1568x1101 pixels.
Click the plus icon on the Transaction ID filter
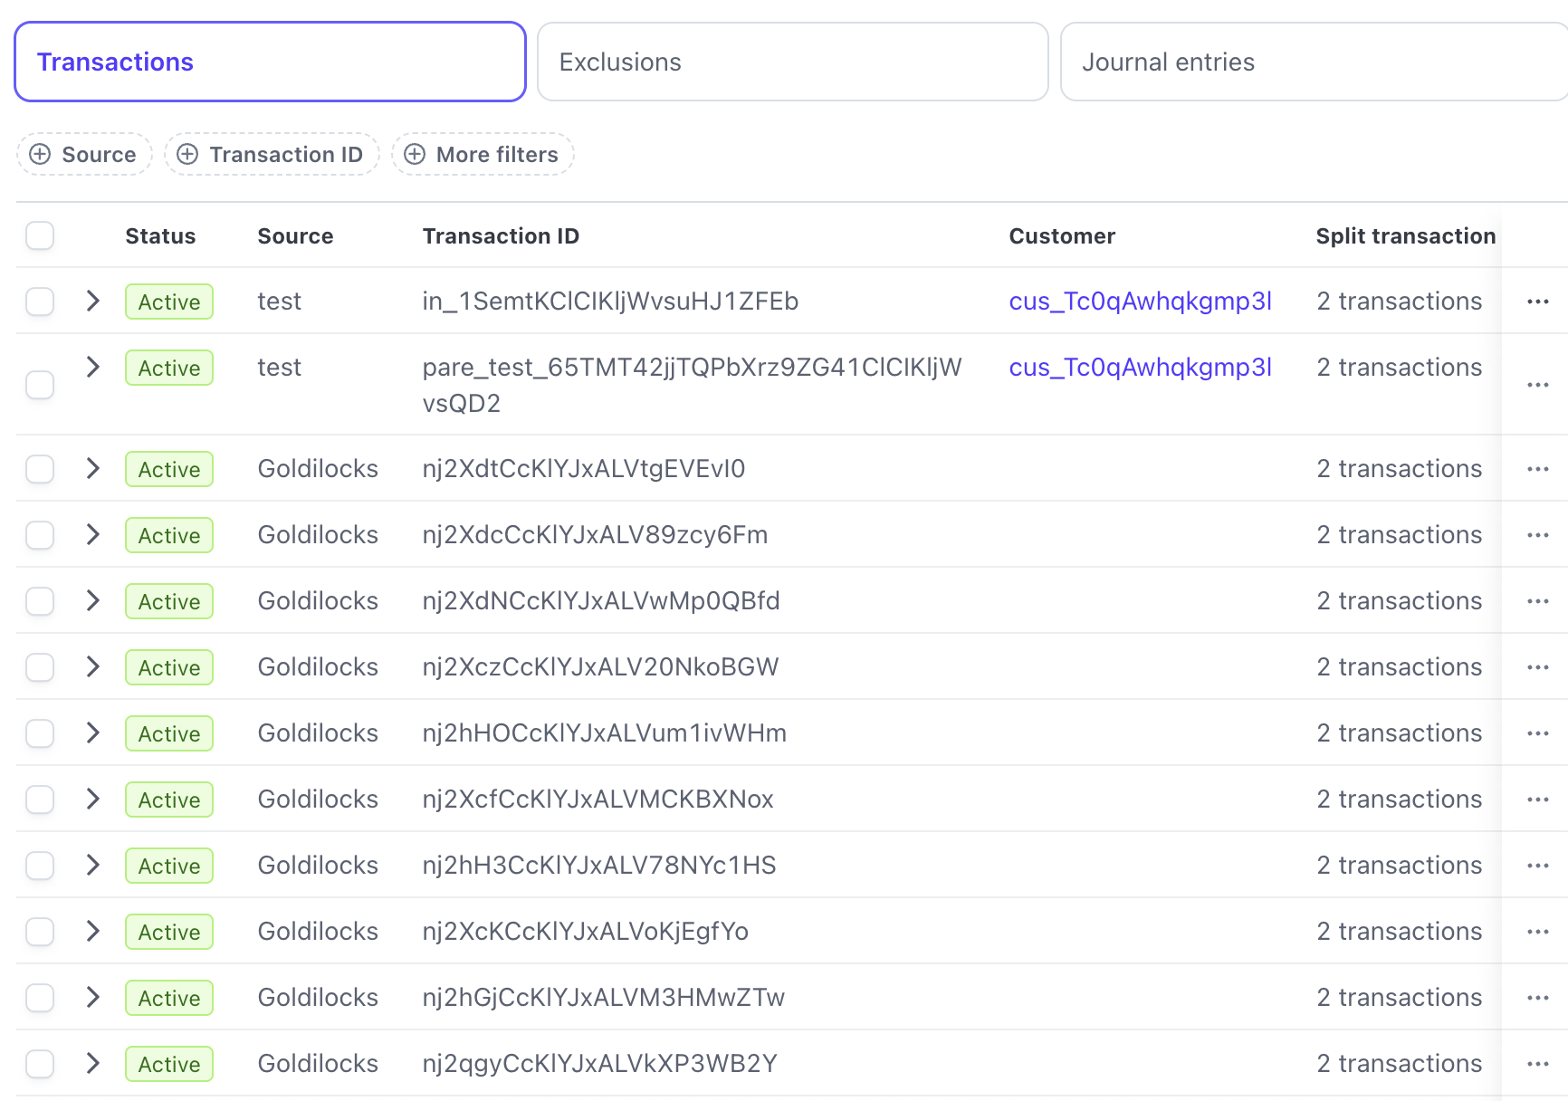coord(187,154)
